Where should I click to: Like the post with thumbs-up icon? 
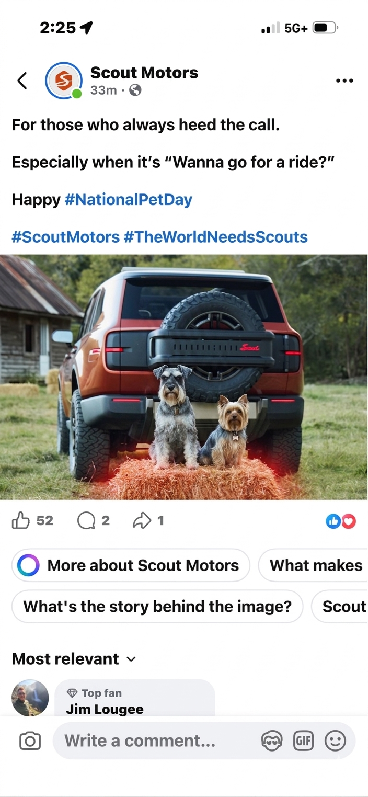click(21, 520)
